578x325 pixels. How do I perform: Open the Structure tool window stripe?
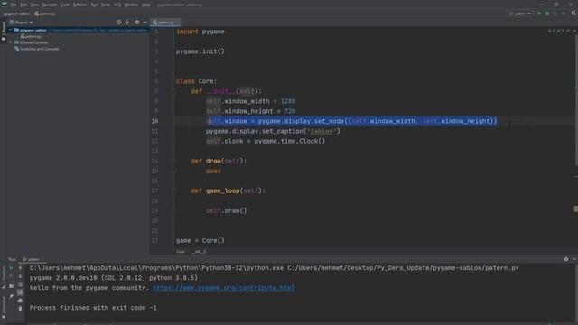point(4,277)
